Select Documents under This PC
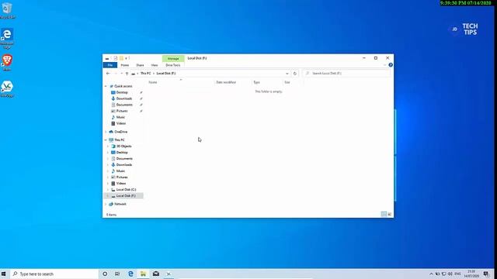Image resolution: width=497 pixels, height=279 pixels. (124, 159)
